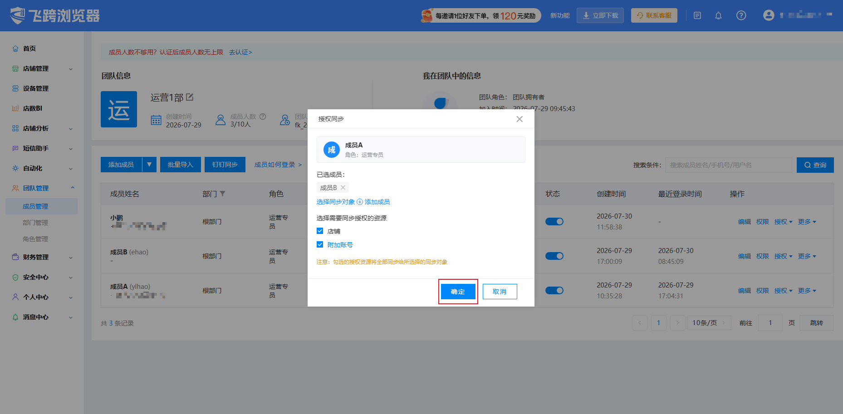Close the 授权同步 dialog

click(x=520, y=119)
